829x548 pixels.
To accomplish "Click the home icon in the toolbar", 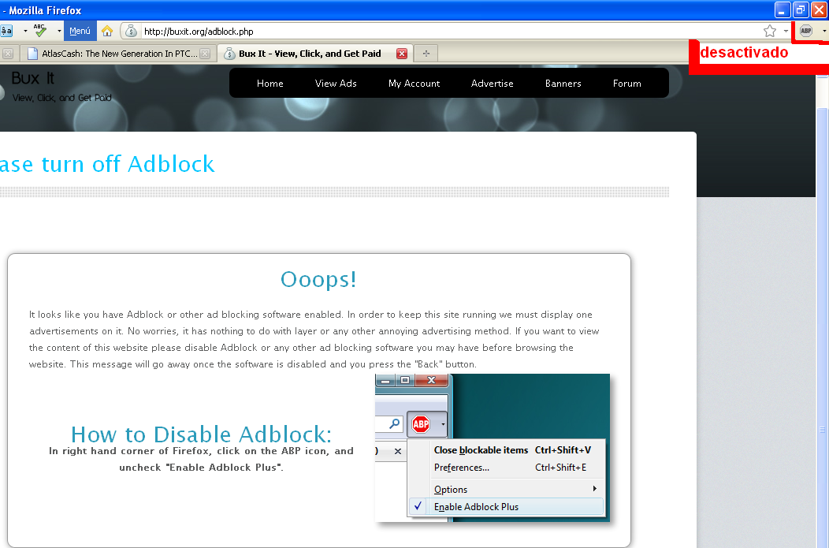I will click(107, 32).
